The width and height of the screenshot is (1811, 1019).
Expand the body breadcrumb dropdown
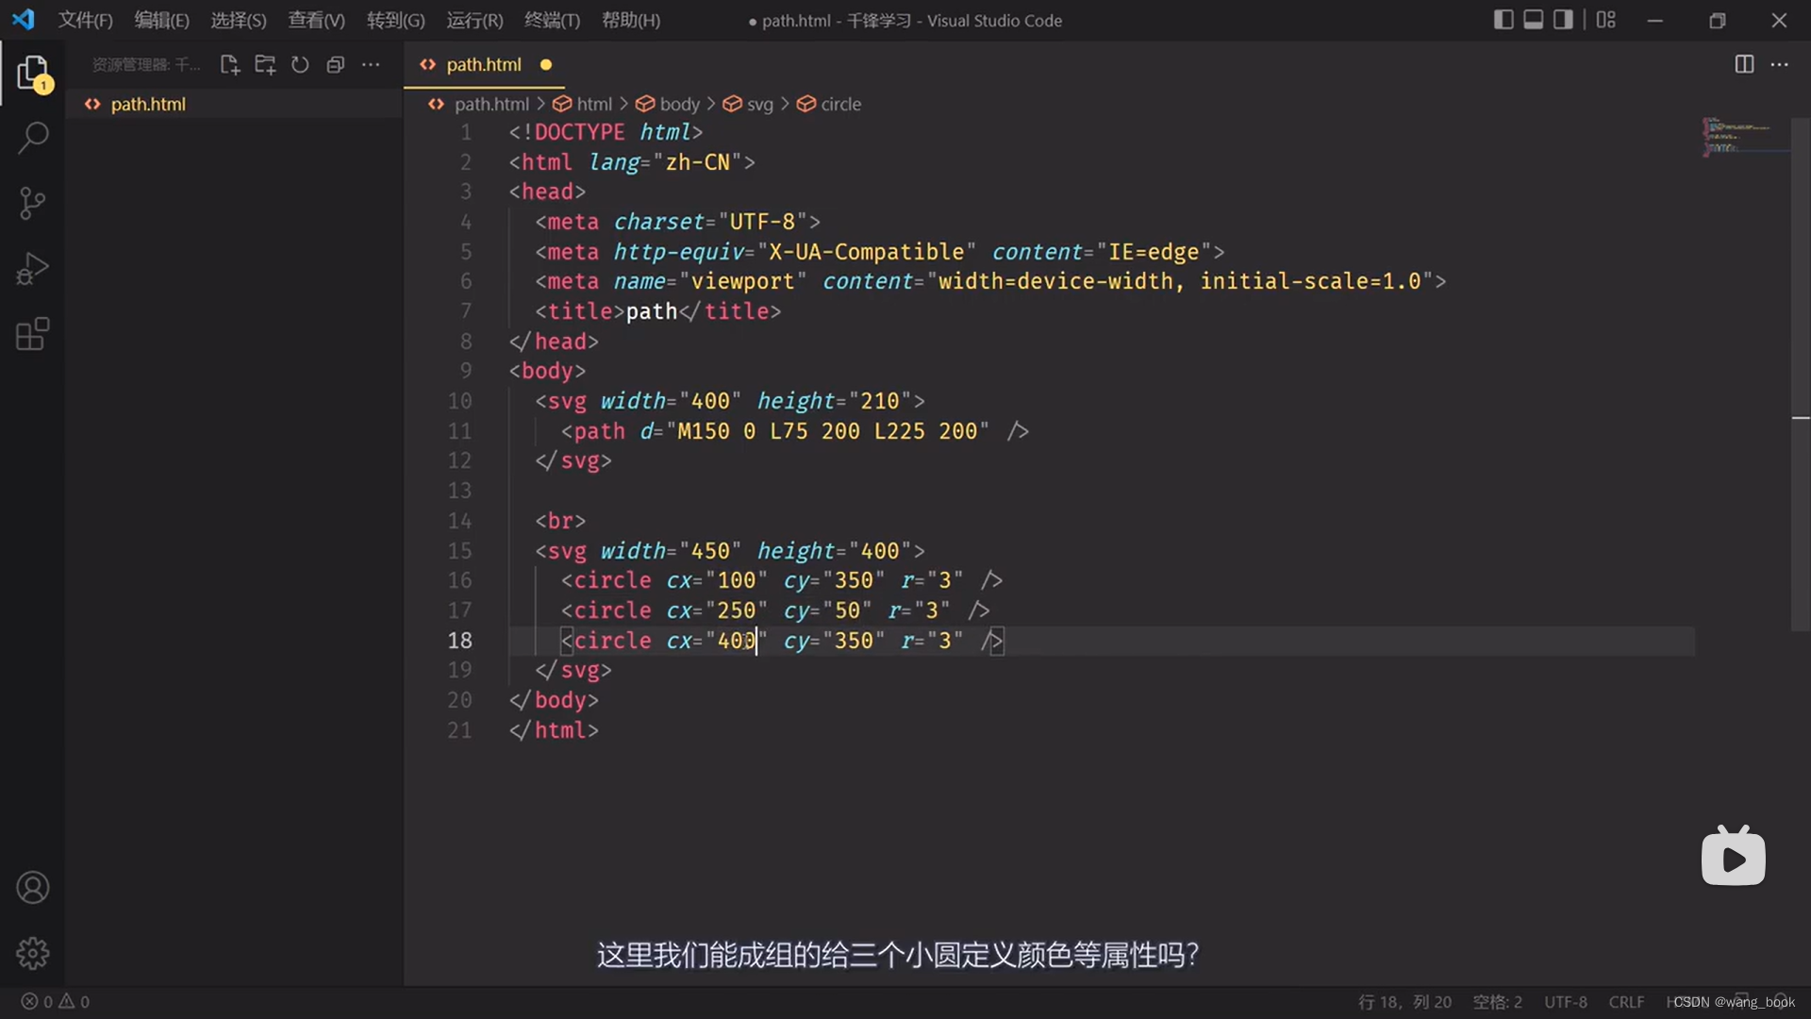tap(679, 104)
